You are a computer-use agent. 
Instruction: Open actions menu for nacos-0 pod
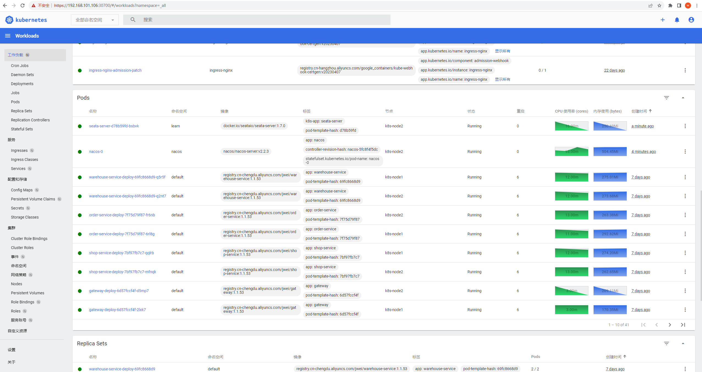pos(685,152)
